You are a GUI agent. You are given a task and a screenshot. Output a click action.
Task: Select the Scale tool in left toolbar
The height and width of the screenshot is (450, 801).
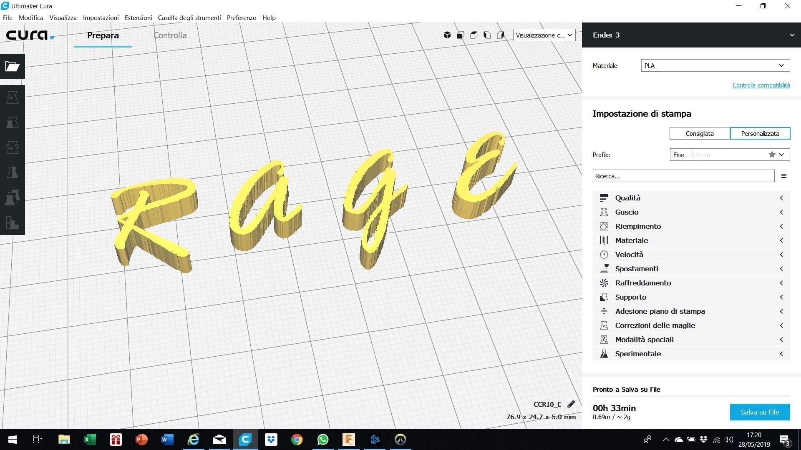click(x=13, y=122)
